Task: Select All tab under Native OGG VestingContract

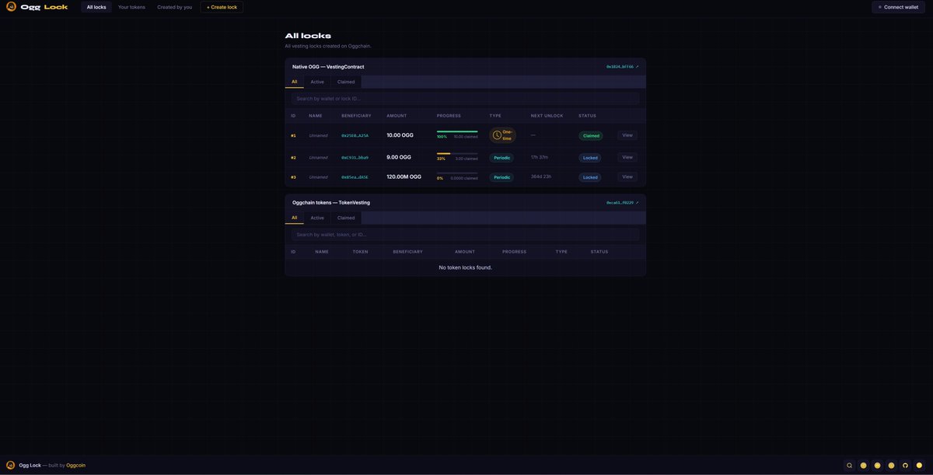Action: 294,82
